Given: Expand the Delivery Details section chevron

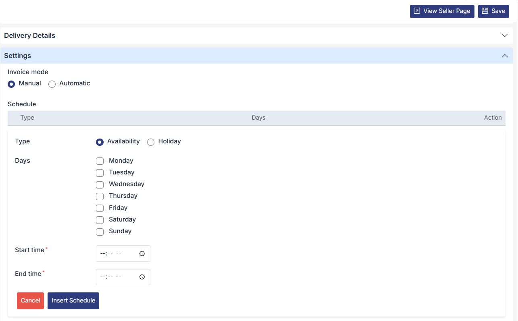Looking at the screenshot, I should coord(504,35).
